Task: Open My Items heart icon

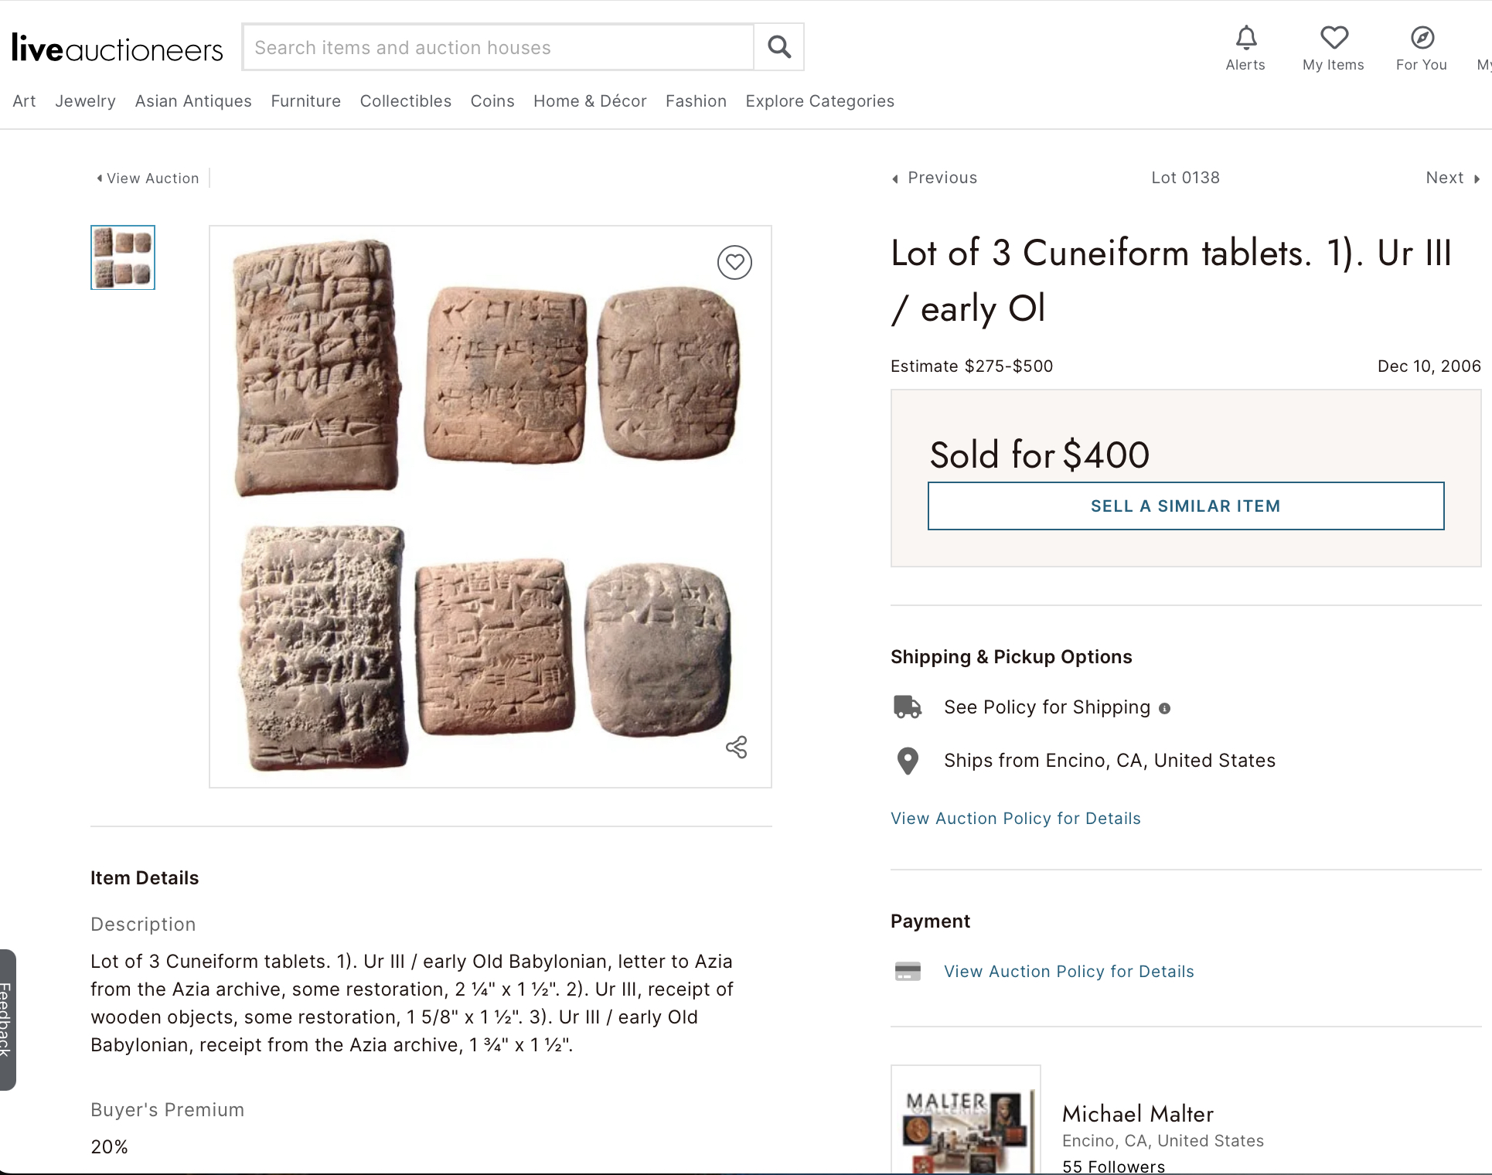Action: (1334, 38)
